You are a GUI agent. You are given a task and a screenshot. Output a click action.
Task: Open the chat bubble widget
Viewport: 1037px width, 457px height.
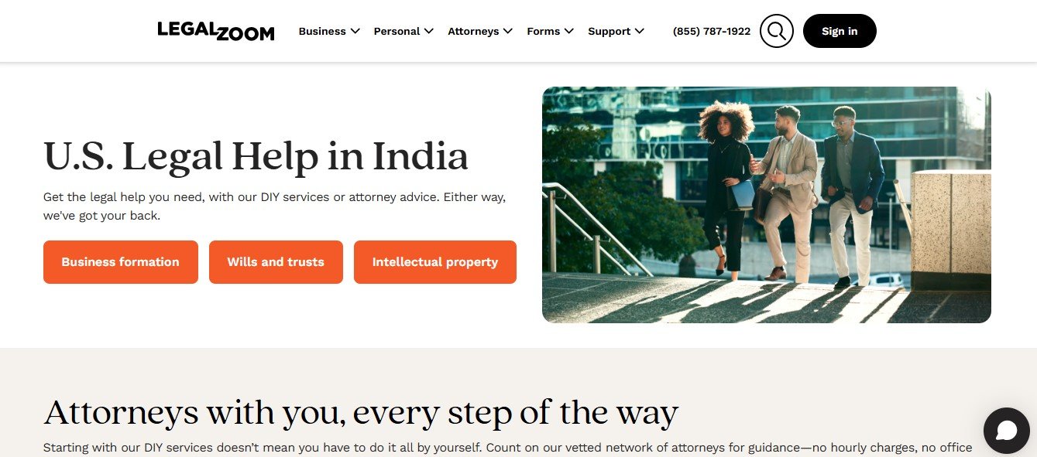coord(1007,431)
